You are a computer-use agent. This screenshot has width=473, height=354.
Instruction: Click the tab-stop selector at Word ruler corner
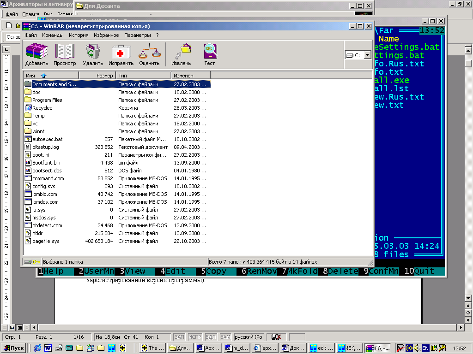[6, 49]
